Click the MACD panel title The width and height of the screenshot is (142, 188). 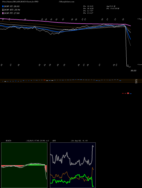click(x=9, y=141)
